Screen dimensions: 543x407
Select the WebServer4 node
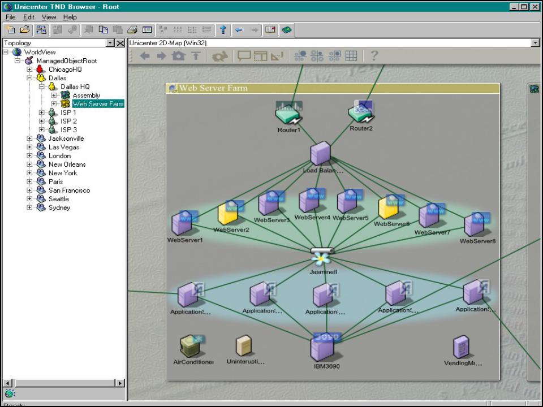pyautogui.click(x=310, y=201)
